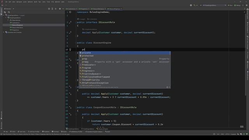
Task: Open IDE settings gear at top right
Action: [247, 5]
